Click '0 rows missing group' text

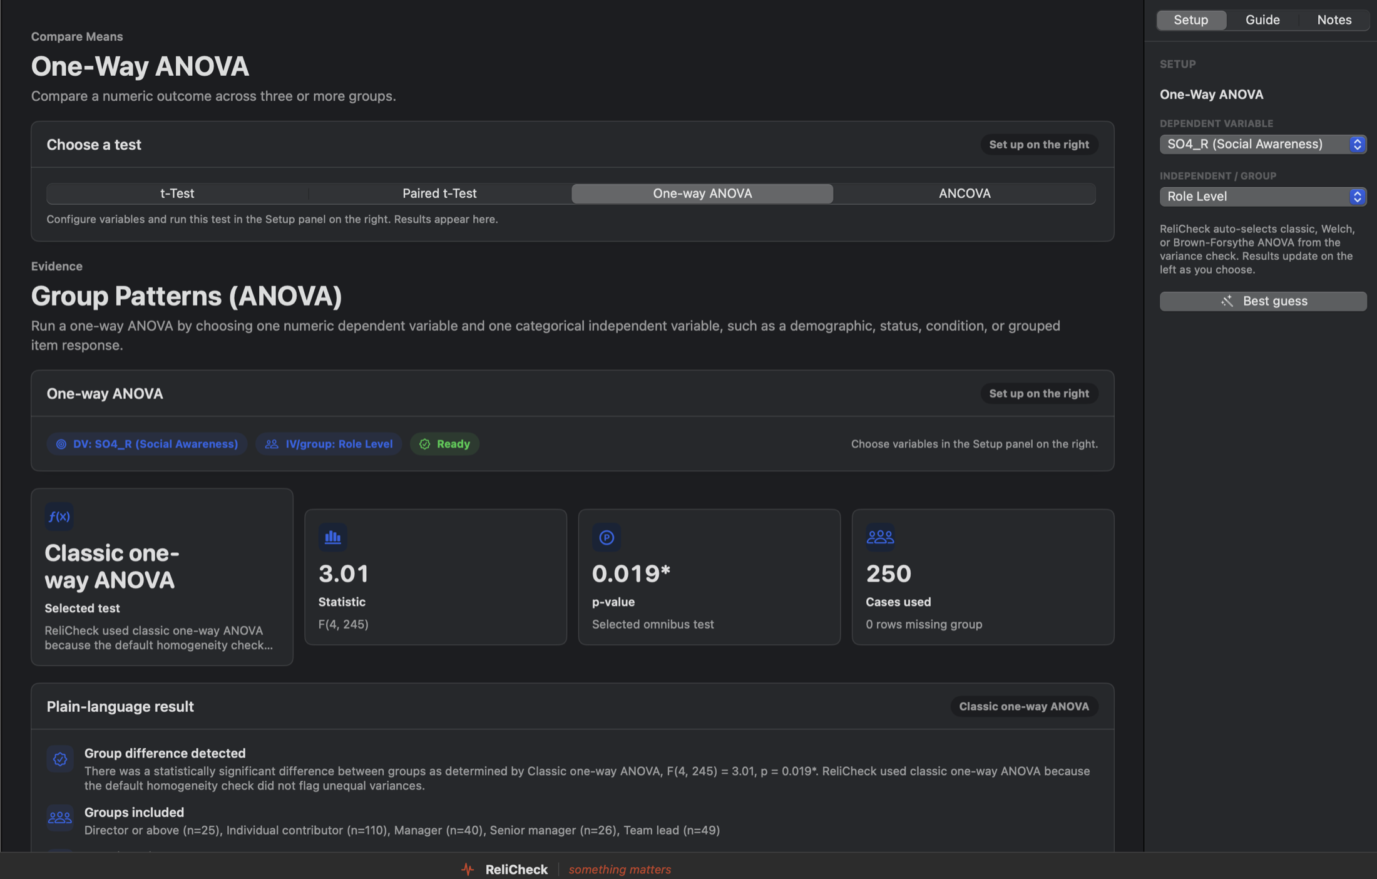click(x=924, y=624)
